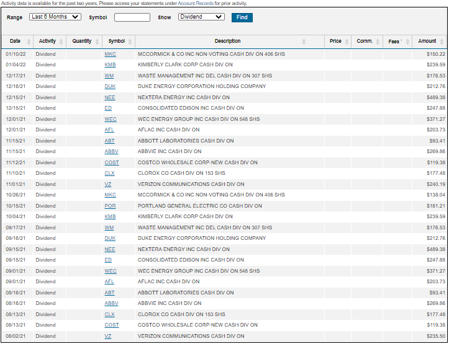Open the COST symbol link dated 11/12/21
The width and height of the screenshot is (449, 344).
[112, 162]
